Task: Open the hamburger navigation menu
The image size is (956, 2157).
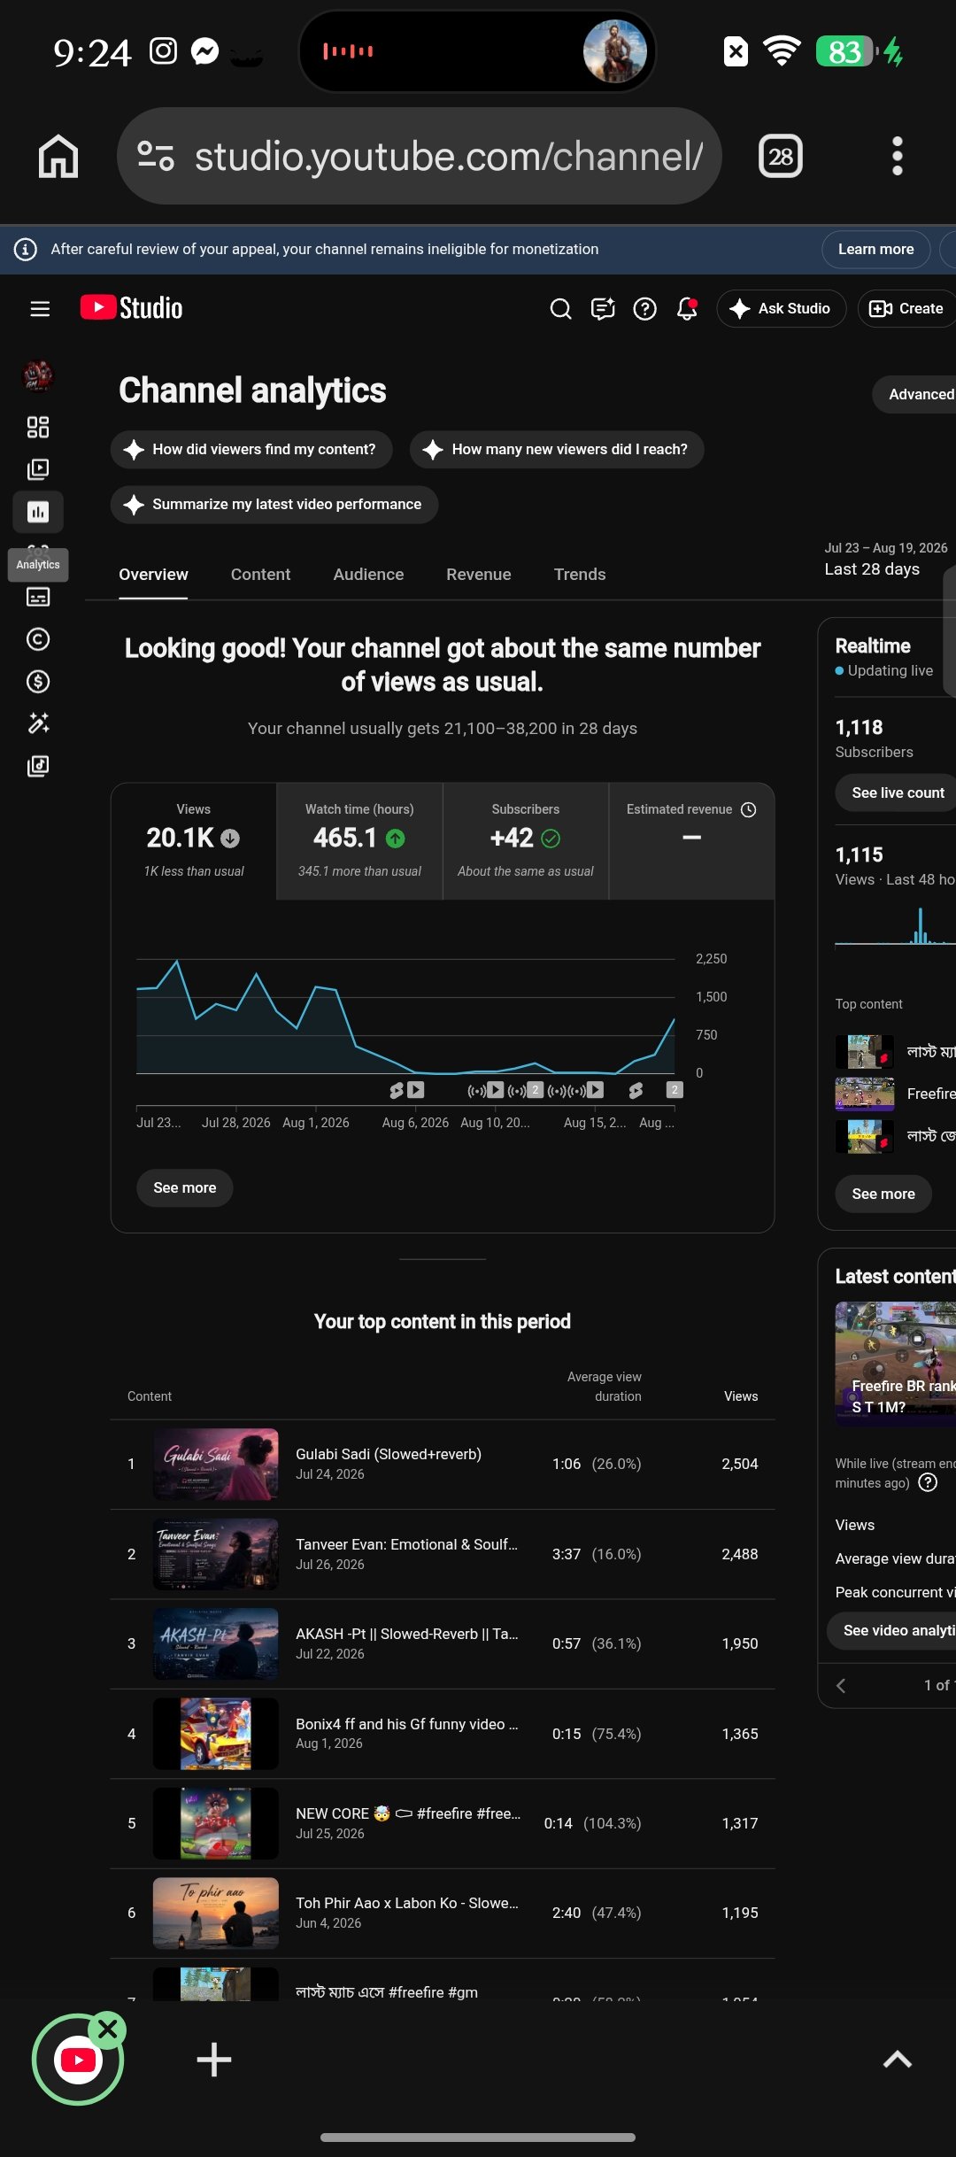Action: [40, 308]
